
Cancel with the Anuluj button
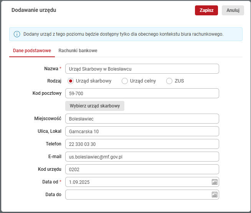[x=233, y=10]
